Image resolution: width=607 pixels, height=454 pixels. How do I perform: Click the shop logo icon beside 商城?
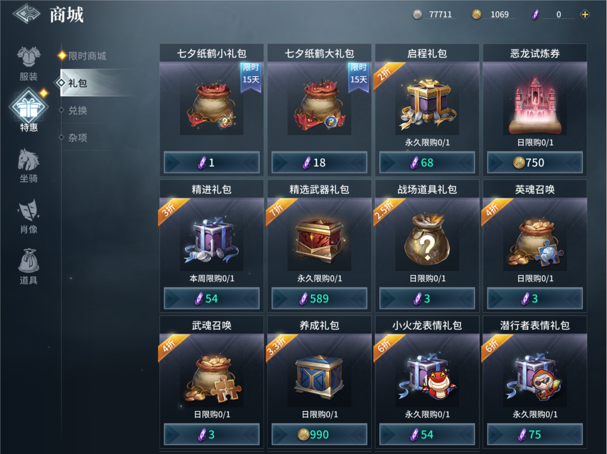tap(27, 14)
